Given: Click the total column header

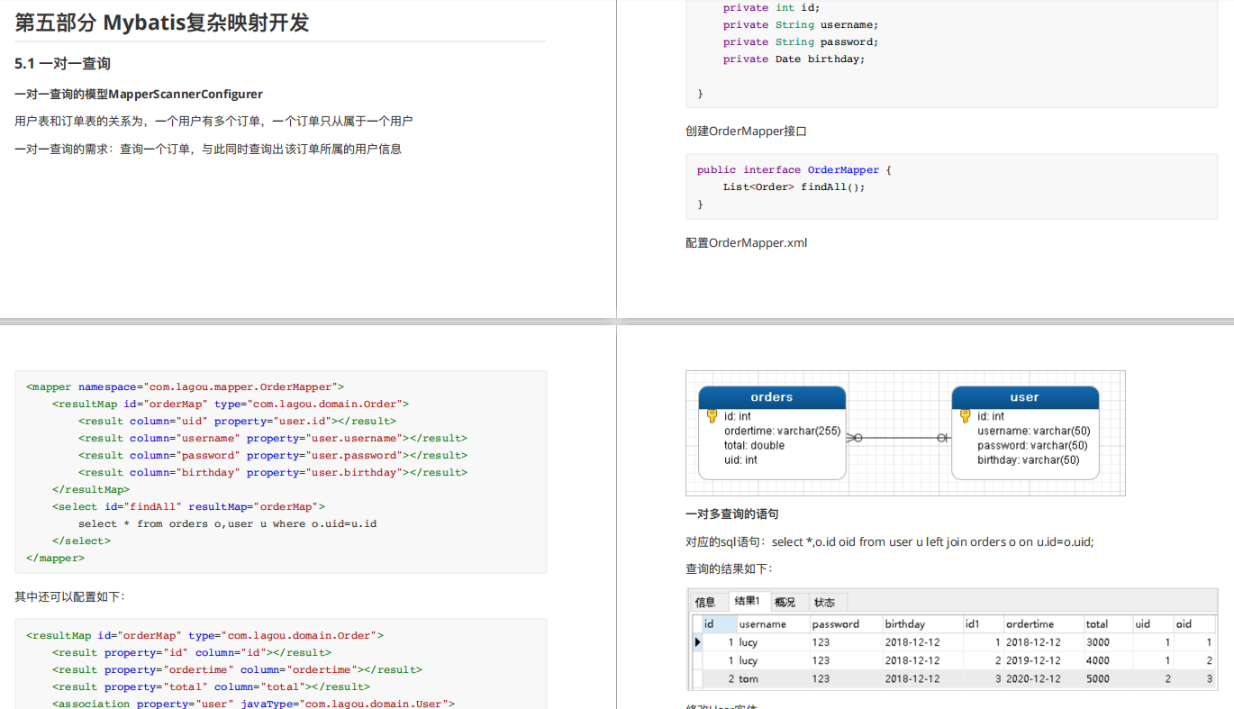Looking at the screenshot, I should tap(1108, 623).
